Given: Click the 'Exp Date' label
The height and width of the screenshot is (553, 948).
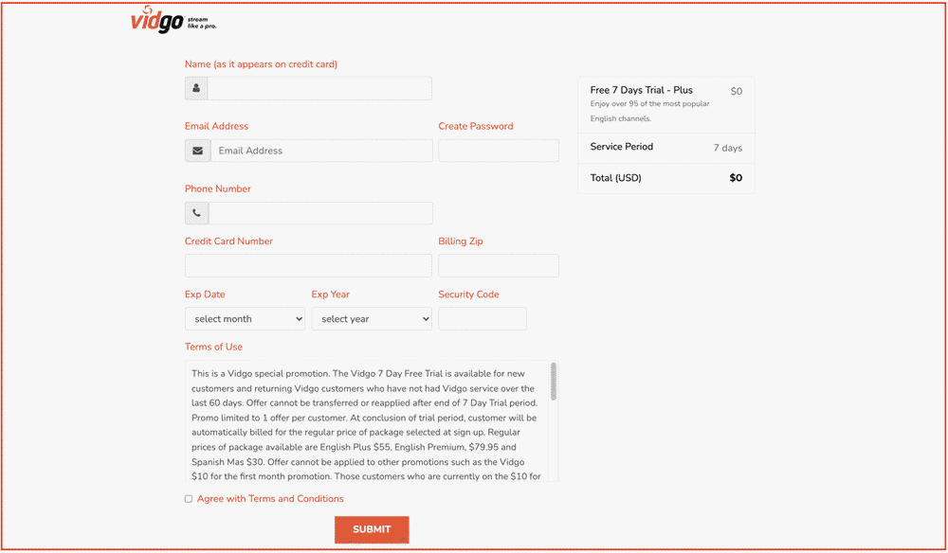Looking at the screenshot, I should 205,294.
